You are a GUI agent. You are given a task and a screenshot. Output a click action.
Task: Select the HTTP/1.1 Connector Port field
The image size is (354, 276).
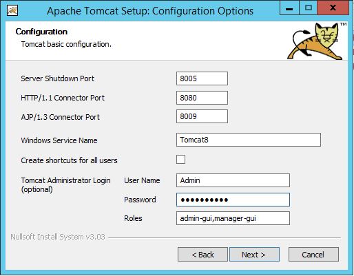pos(202,98)
